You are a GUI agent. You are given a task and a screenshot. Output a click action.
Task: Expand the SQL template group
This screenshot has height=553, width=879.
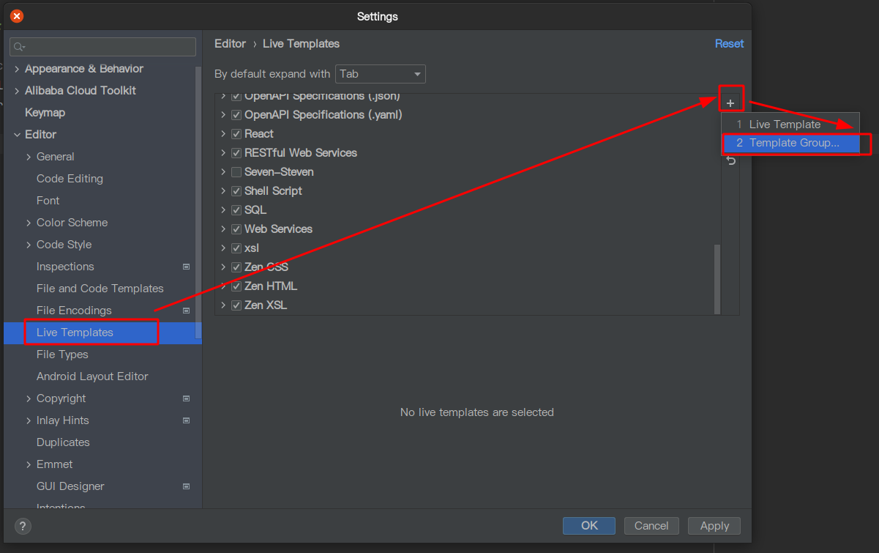tap(223, 210)
